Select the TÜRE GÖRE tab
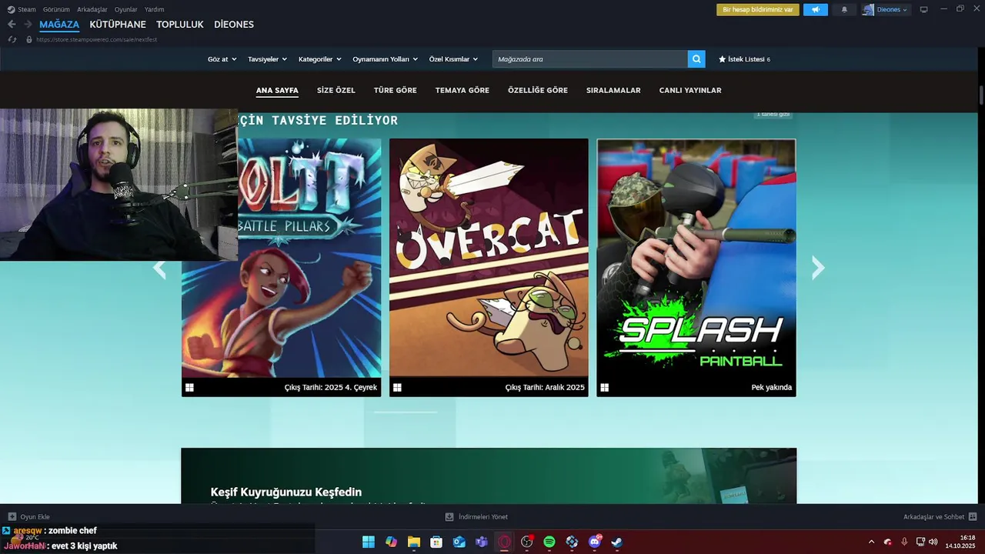The image size is (985, 554). click(396, 90)
